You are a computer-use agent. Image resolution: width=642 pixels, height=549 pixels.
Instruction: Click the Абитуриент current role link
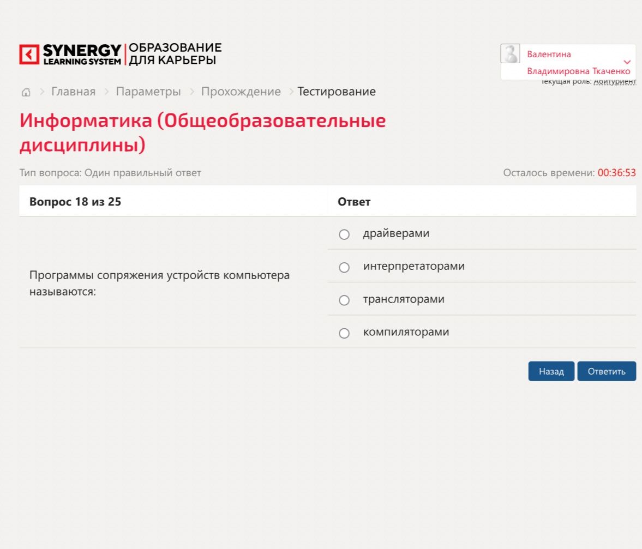click(615, 81)
